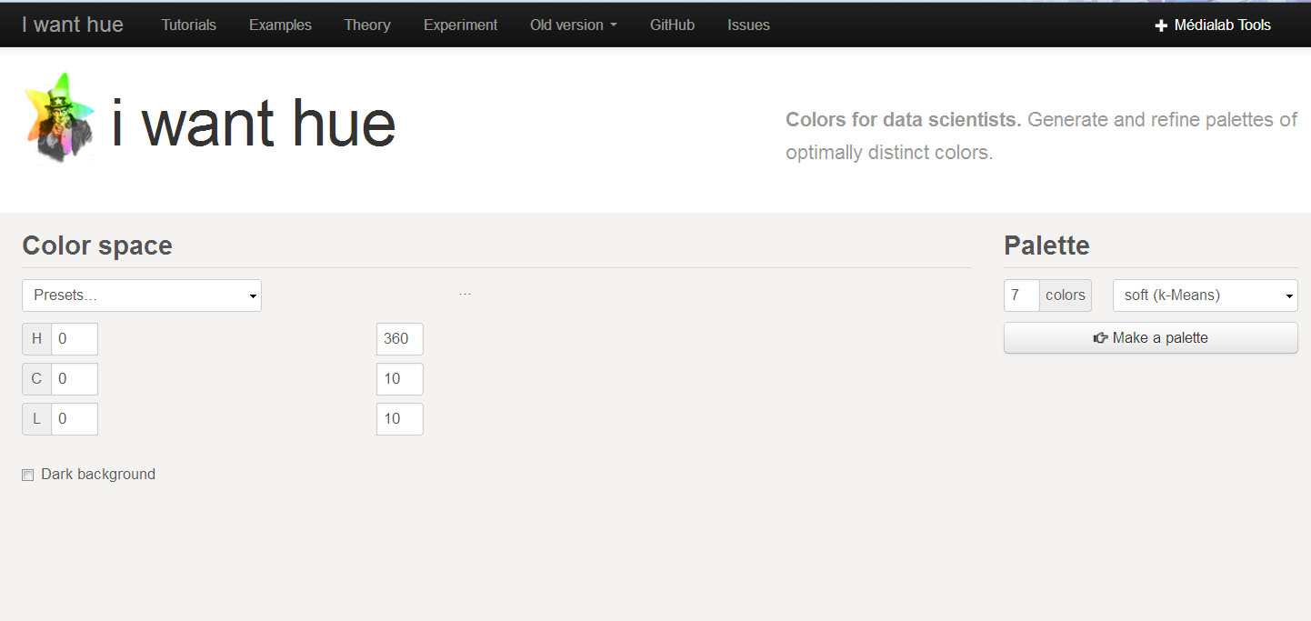Click the plus icon beside Médialab Tools
The width and height of the screenshot is (1311, 621).
click(1161, 26)
